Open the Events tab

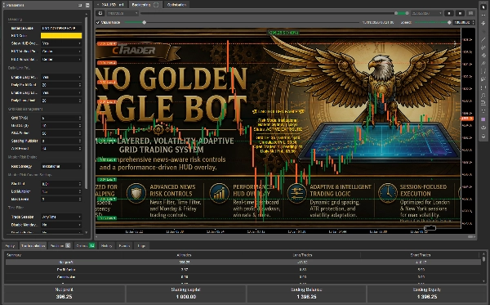(124, 245)
